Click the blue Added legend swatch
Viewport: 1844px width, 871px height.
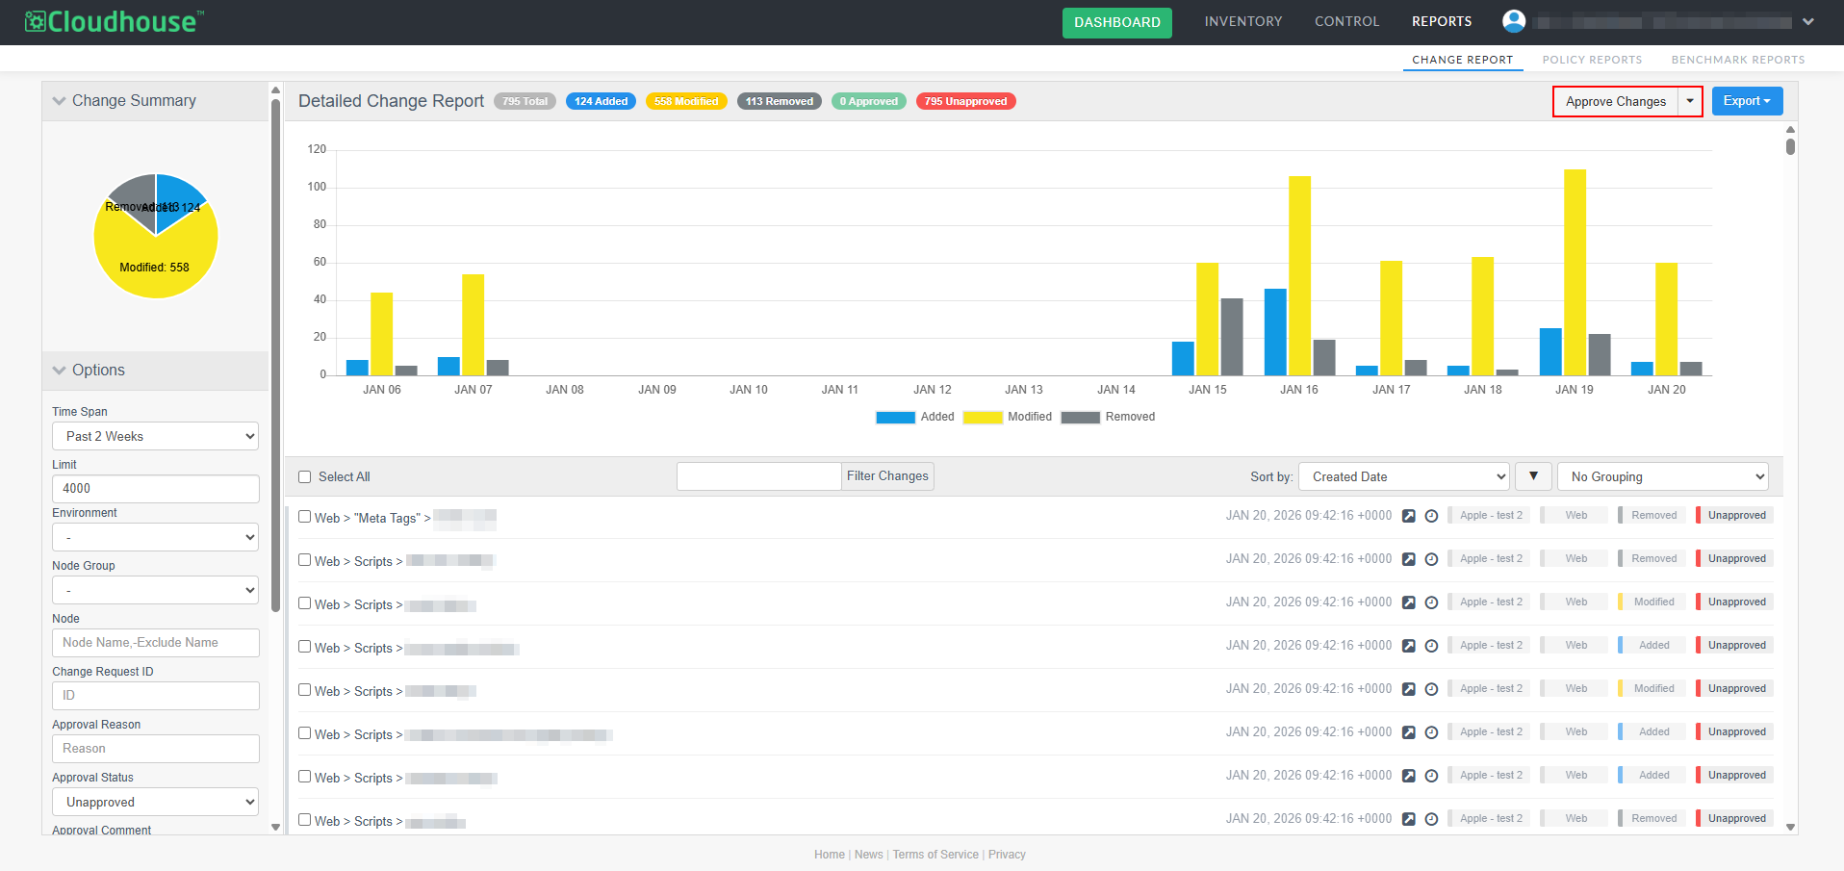(895, 417)
